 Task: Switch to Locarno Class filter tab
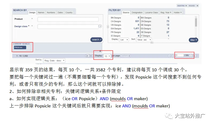[x=151, y=13]
